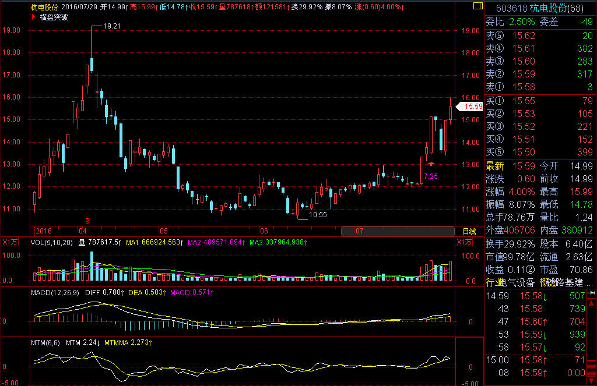
Task: Click the right X1万 volume unit box
Action: (465, 242)
